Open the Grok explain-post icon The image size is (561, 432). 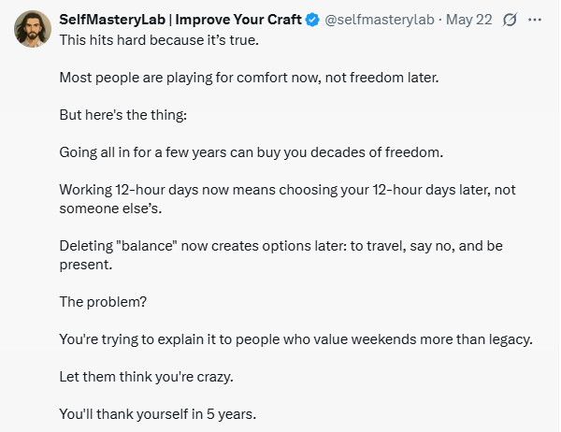pyautogui.click(x=510, y=20)
